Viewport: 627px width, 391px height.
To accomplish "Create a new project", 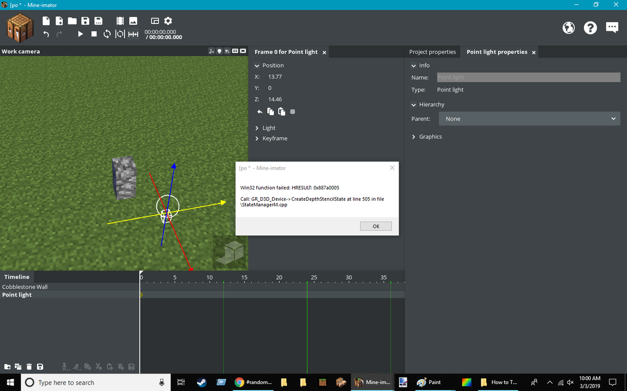I will pos(46,21).
